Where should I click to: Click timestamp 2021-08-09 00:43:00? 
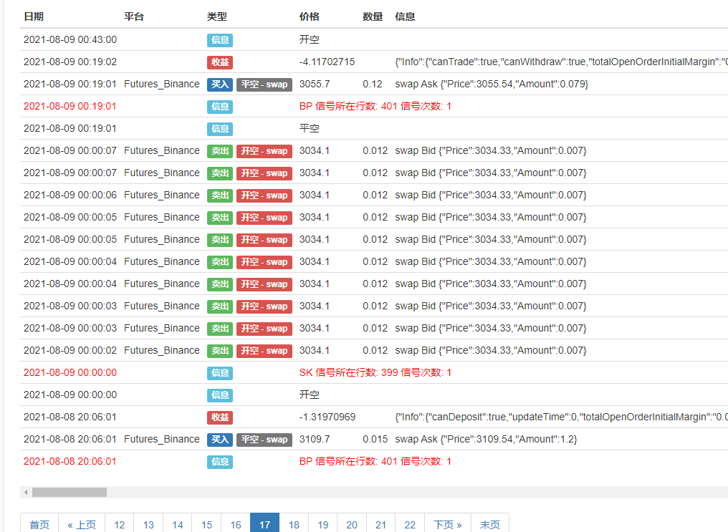point(70,39)
